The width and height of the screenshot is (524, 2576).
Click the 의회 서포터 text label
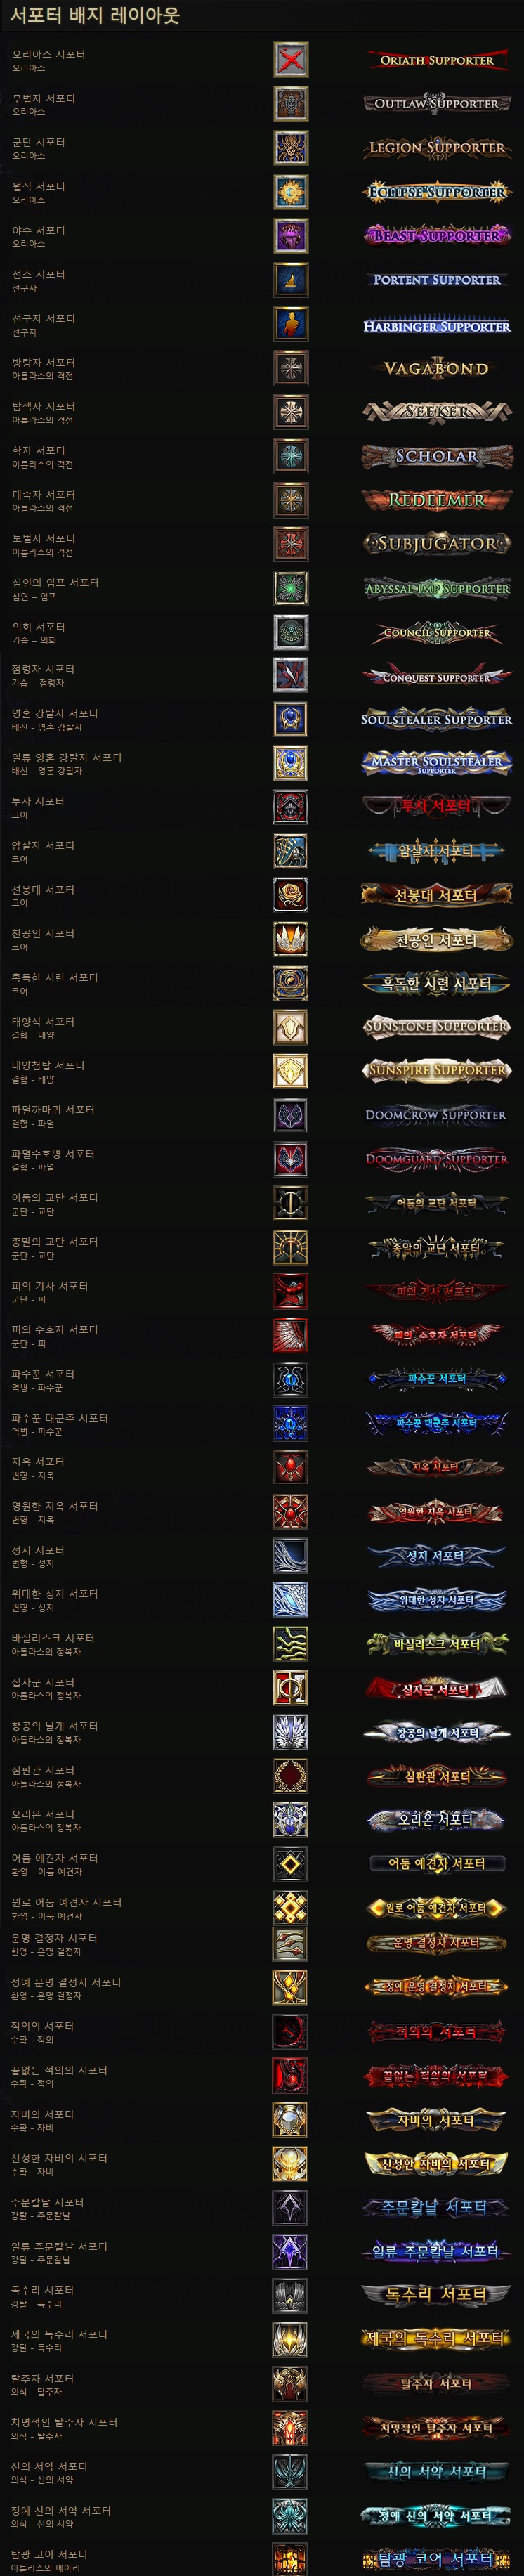pyautogui.click(x=38, y=627)
